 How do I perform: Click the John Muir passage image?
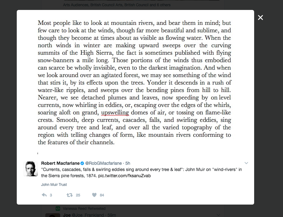point(134,82)
